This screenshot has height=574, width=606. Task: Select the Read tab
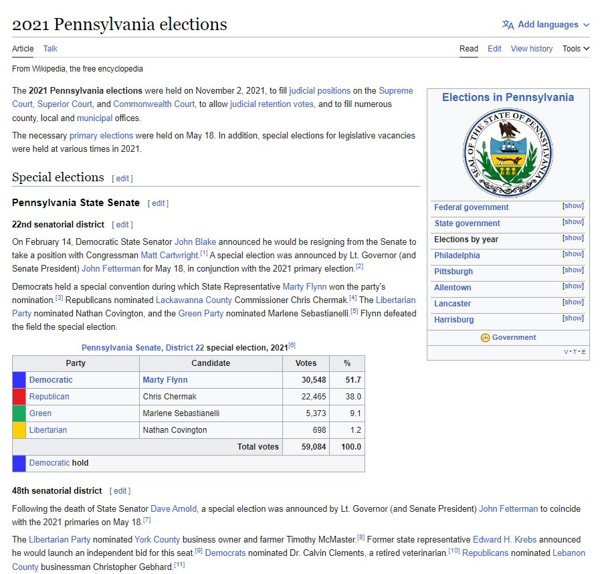pyautogui.click(x=468, y=49)
